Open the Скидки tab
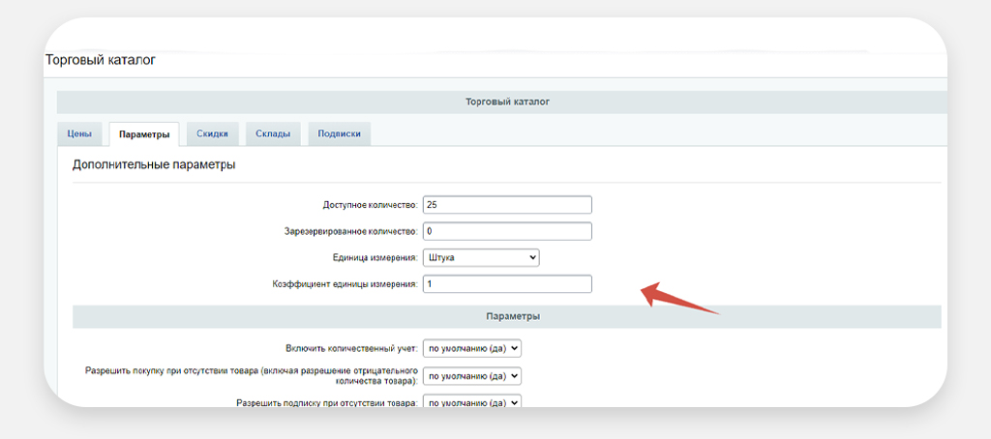Screen dimensions: 991x439 point(212,134)
